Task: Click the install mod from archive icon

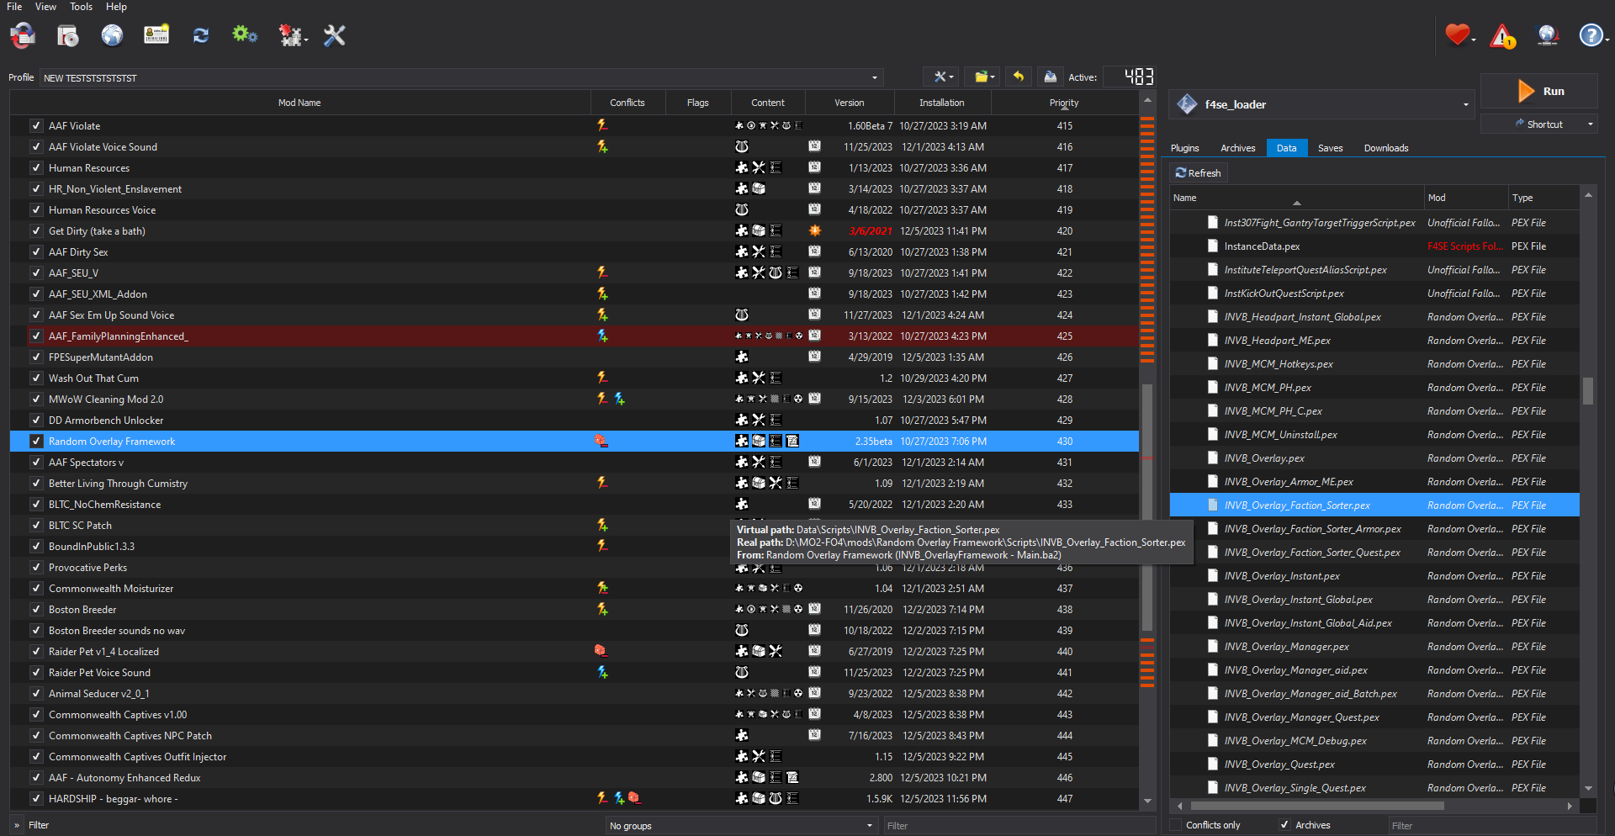Action: (x=67, y=35)
